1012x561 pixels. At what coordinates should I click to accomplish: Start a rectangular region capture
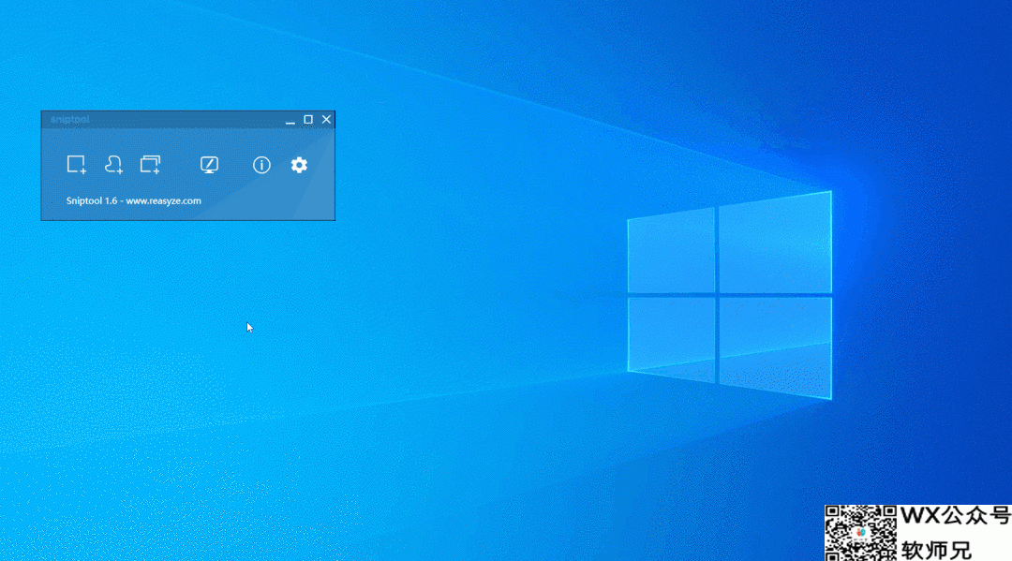coord(76,165)
